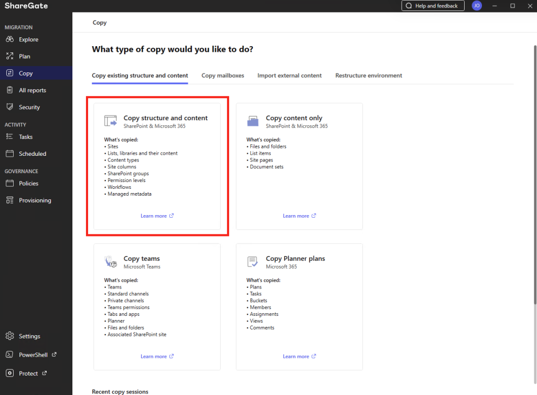Image resolution: width=537 pixels, height=395 pixels.
Task: Click the ShareGate logo
Action: [26, 6]
